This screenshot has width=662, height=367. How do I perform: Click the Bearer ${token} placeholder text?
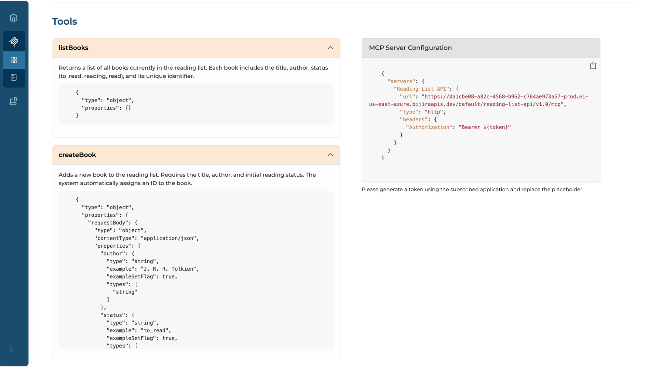point(484,127)
